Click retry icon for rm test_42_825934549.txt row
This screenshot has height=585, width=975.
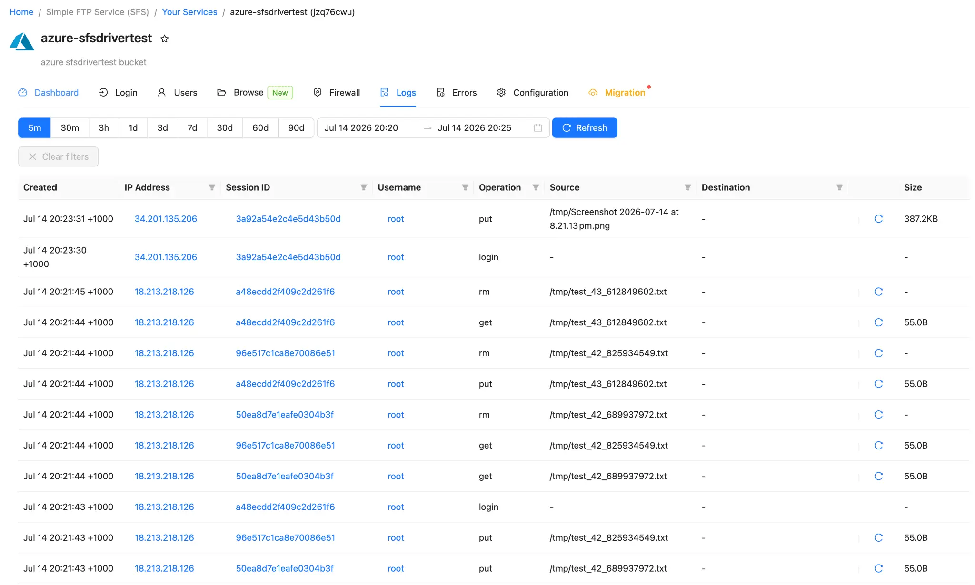click(x=878, y=353)
